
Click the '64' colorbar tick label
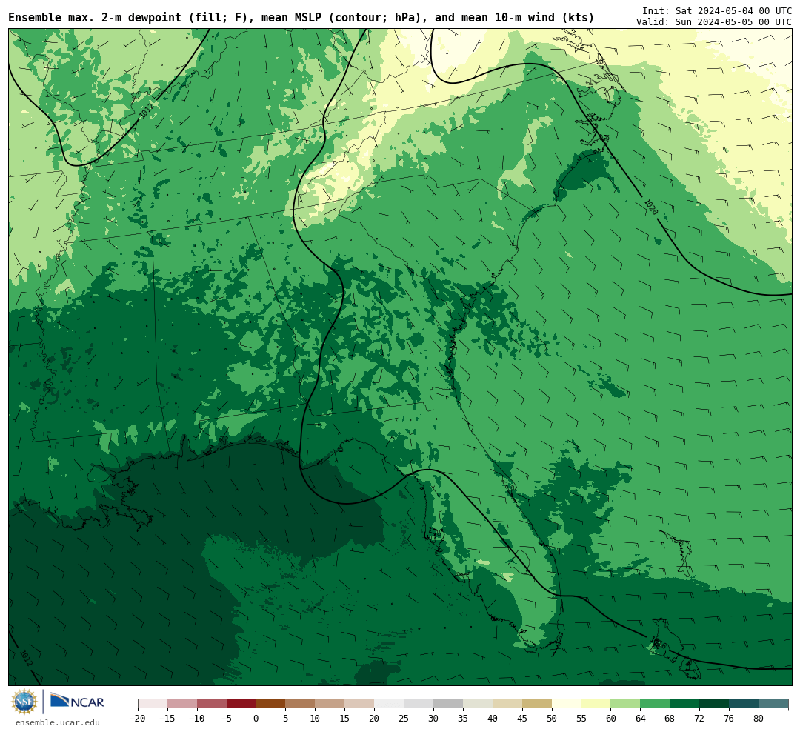[x=641, y=719]
